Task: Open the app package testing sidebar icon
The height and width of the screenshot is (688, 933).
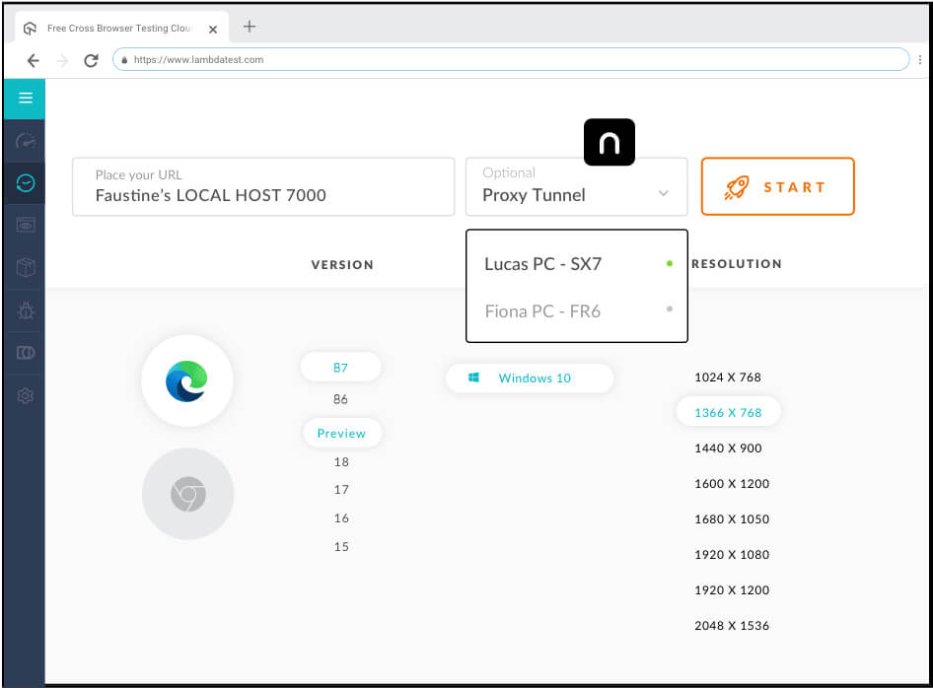Action: pyautogui.click(x=24, y=266)
